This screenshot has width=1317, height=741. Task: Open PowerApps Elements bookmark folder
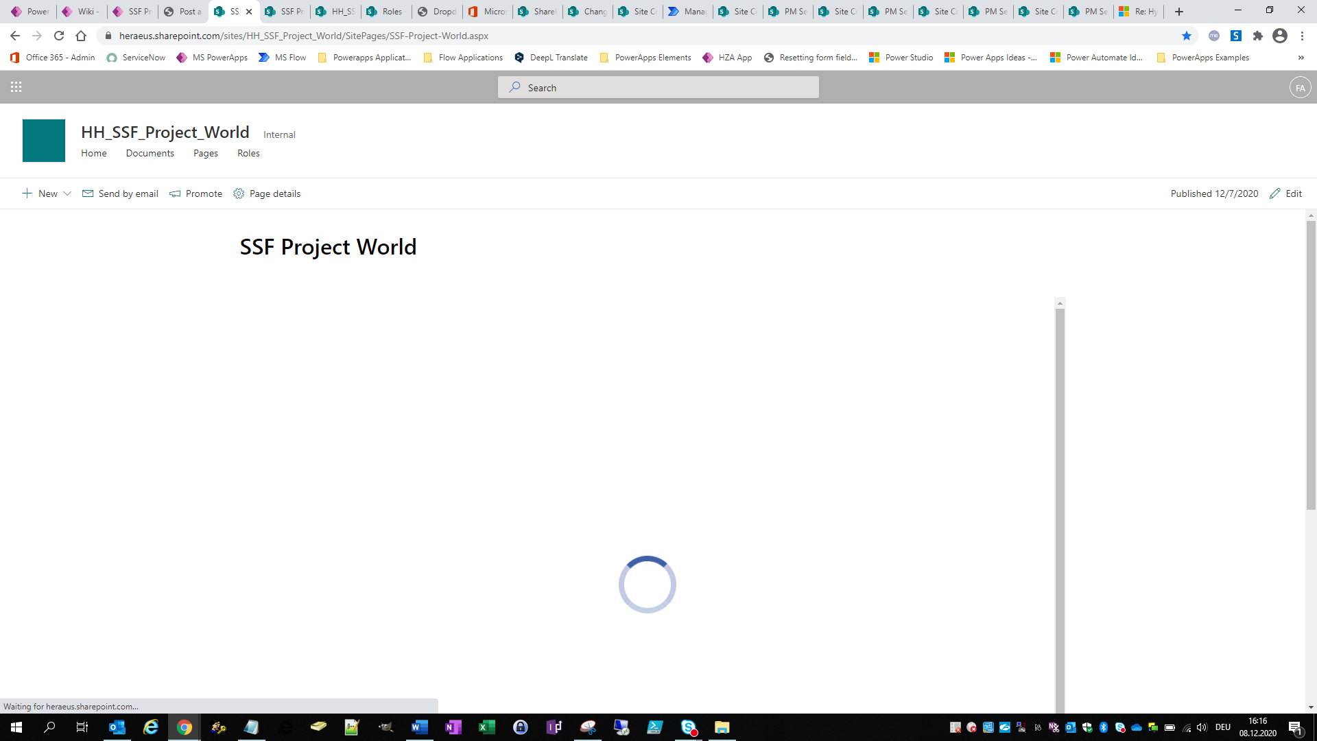[x=645, y=58]
